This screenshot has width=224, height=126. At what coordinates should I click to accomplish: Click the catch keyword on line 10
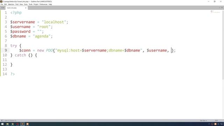[x=20, y=55]
